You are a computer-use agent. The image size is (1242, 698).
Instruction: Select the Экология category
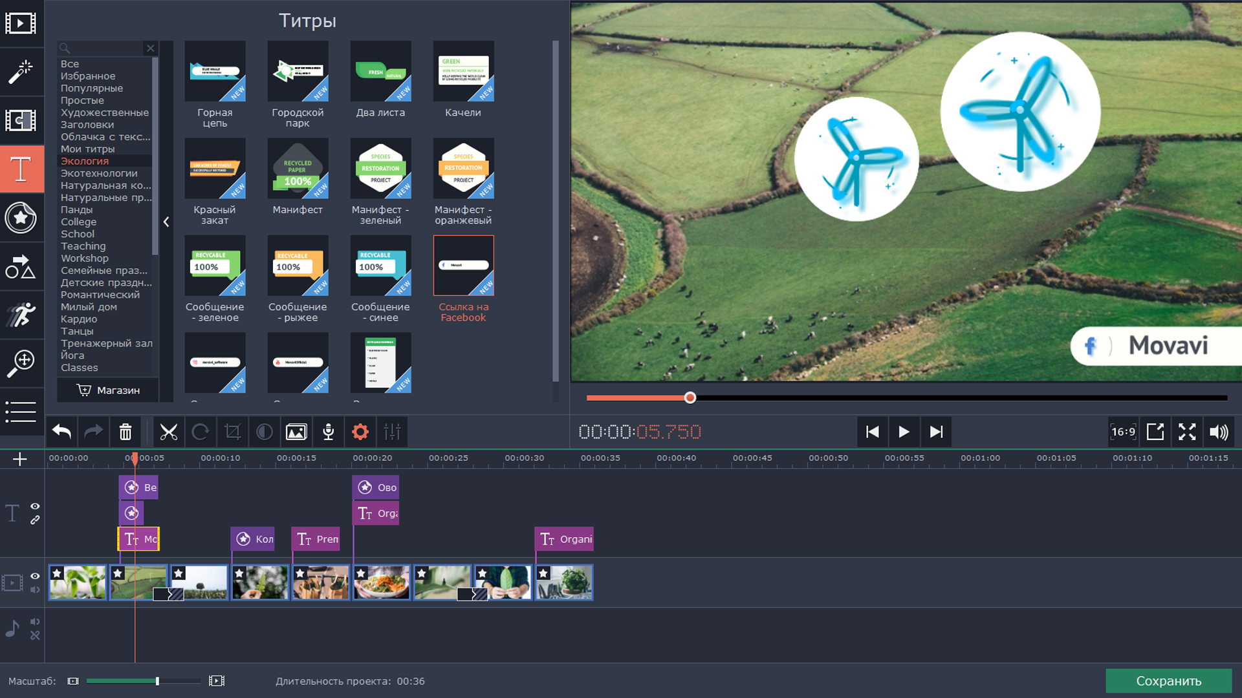pyautogui.click(x=85, y=161)
